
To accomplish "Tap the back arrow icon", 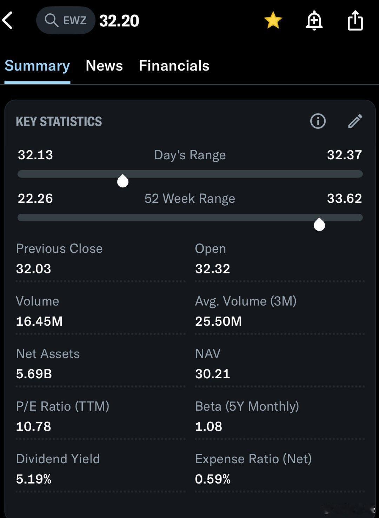I will click(8, 20).
